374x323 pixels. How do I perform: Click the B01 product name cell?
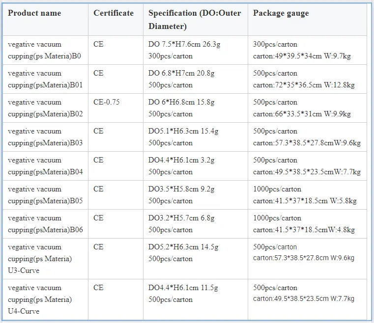(45, 79)
